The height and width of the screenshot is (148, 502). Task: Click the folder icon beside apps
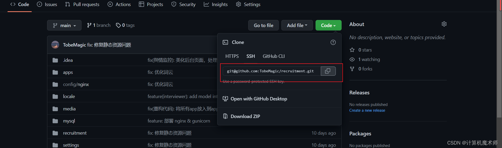click(x=55, y=72)
